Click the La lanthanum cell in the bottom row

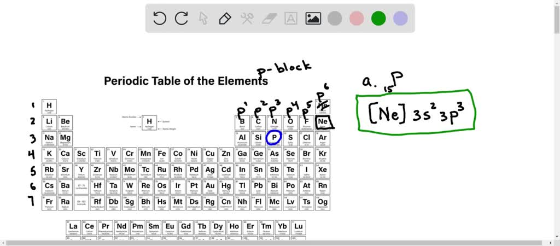(x=73, y=227)
